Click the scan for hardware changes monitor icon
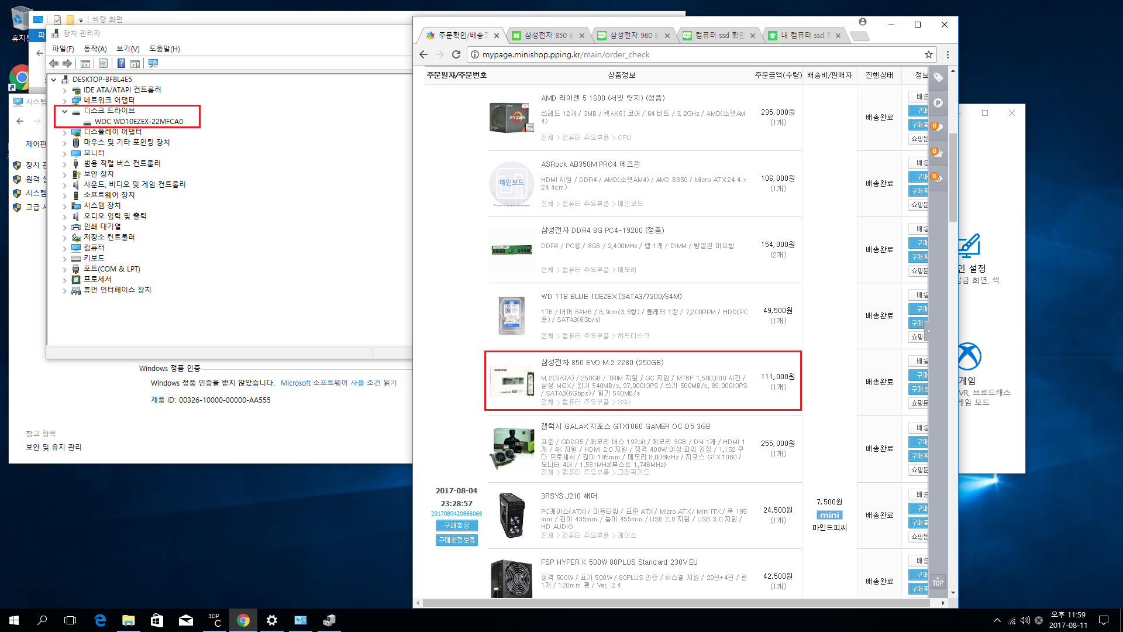Viewport: 1123px width, 632px height. [153, 63]
